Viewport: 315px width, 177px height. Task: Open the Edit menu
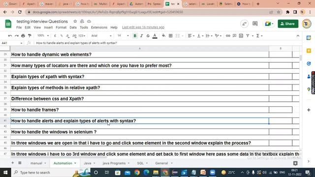pos(28,28)
